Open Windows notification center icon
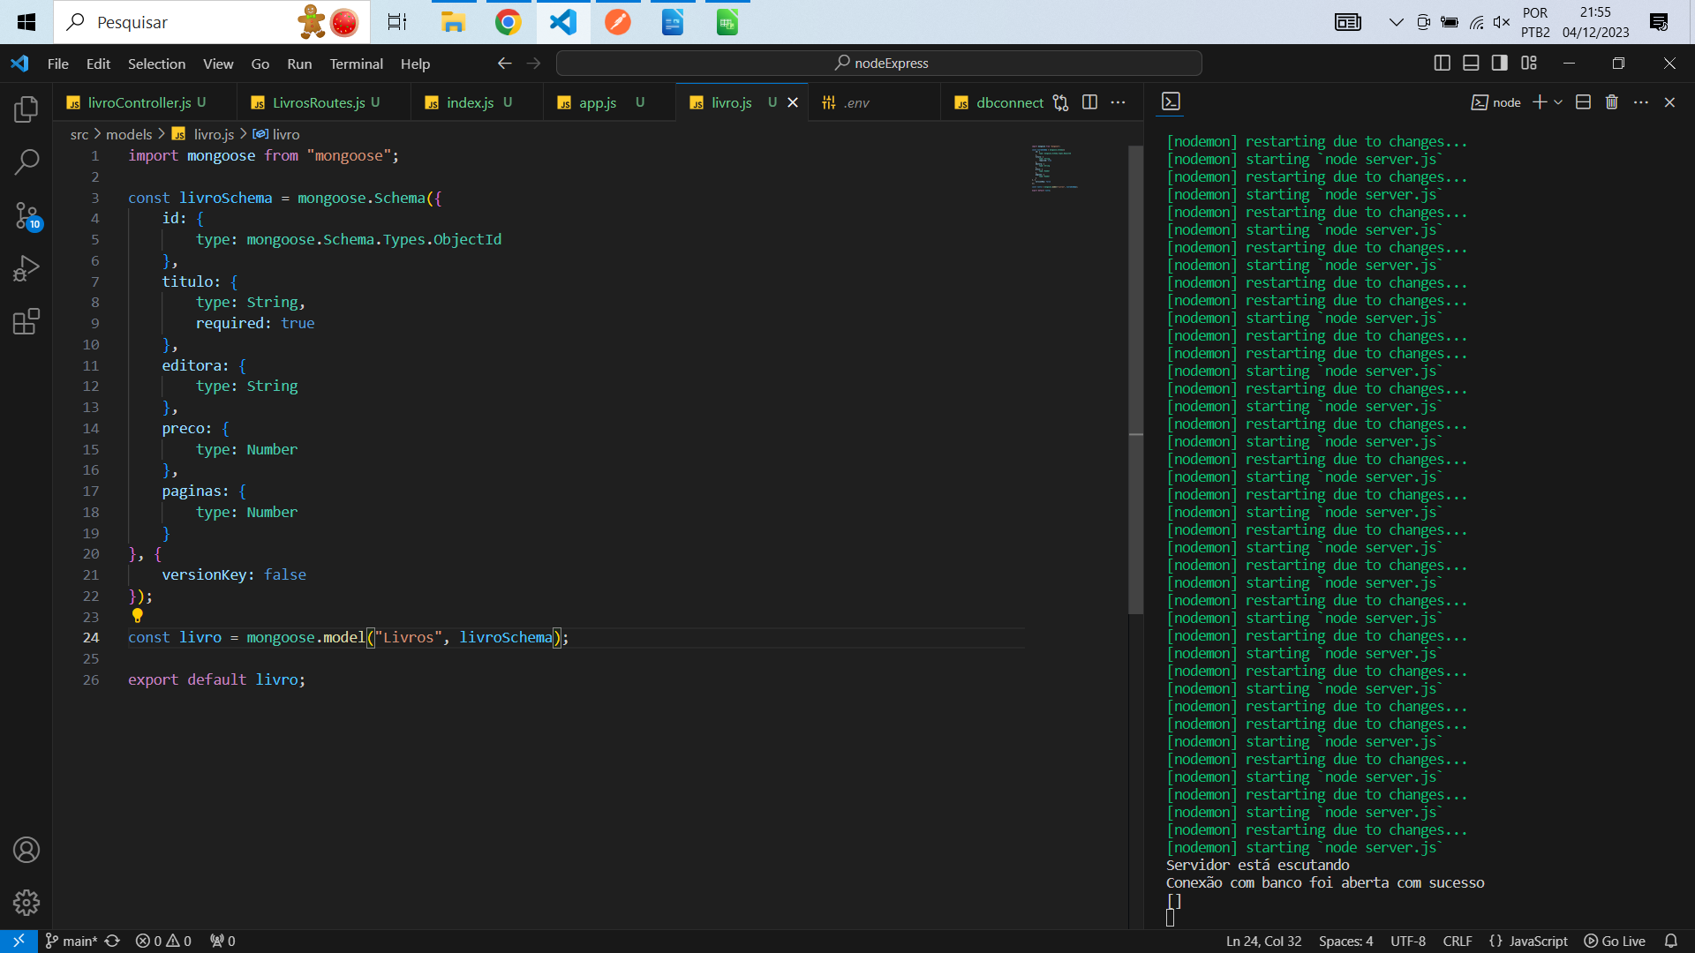 click(1658, 22)
